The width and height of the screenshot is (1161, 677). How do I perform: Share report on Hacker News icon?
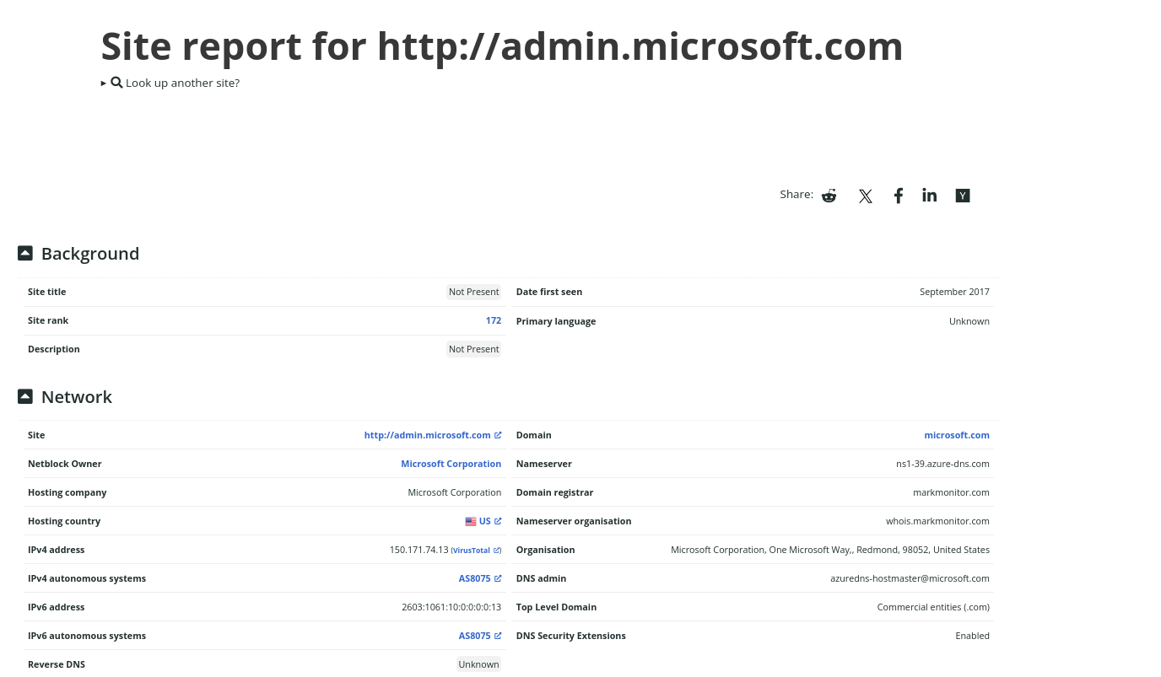click(963, 196)
